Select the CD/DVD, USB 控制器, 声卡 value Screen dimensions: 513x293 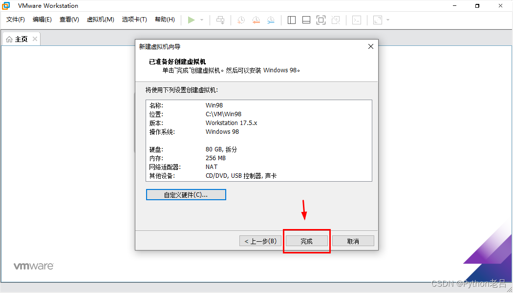(241, 176)
